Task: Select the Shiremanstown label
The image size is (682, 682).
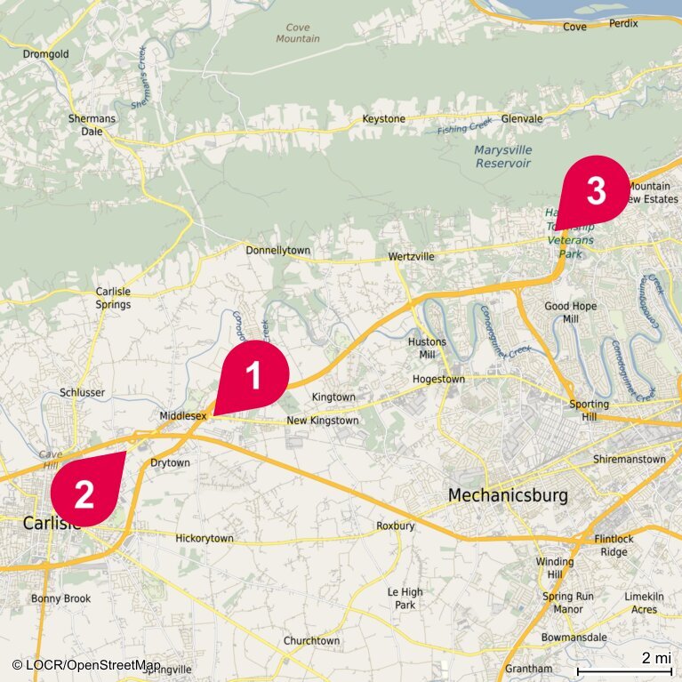Action: pos(630,460)
